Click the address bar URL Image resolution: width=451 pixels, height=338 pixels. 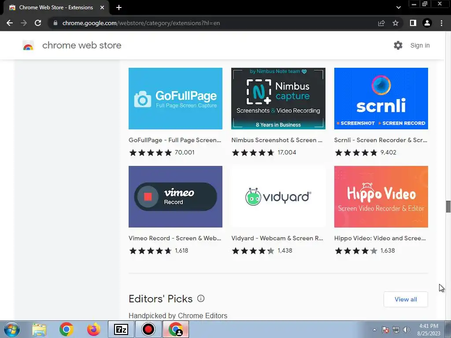click(141, 23)
